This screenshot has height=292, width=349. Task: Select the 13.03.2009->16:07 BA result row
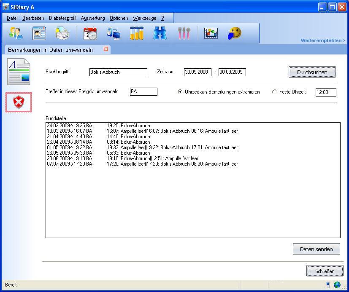coord(193,131)
